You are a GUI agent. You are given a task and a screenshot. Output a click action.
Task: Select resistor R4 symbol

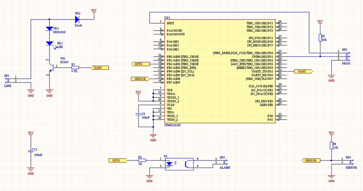click(x=331, y=146)
